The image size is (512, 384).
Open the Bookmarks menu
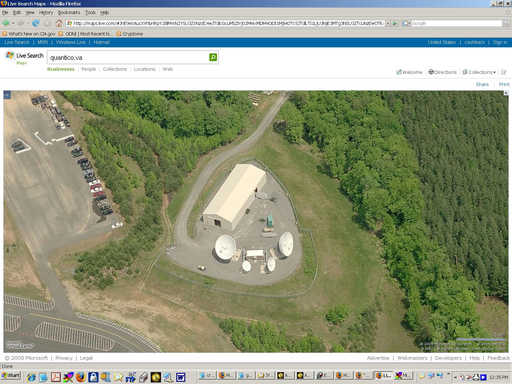tap(69, 12)
